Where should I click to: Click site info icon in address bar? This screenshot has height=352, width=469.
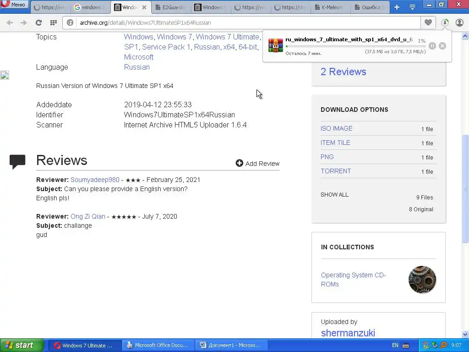point(70,23)
